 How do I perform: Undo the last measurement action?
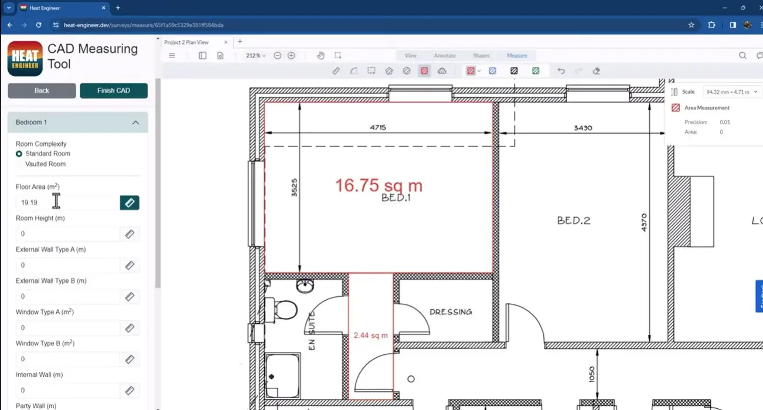point(561,71)
